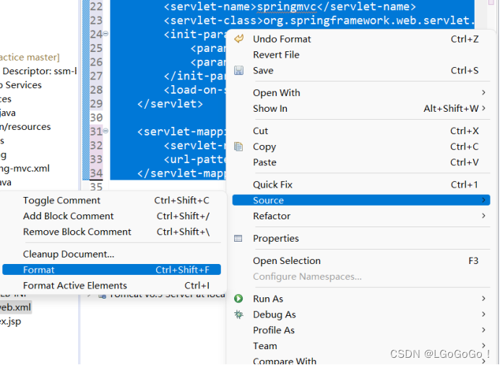Image resolution: width=500 pixels, height=365 pixels.
Task: Expand the Run As submenu arrow
Action: (x=483, y=299)
